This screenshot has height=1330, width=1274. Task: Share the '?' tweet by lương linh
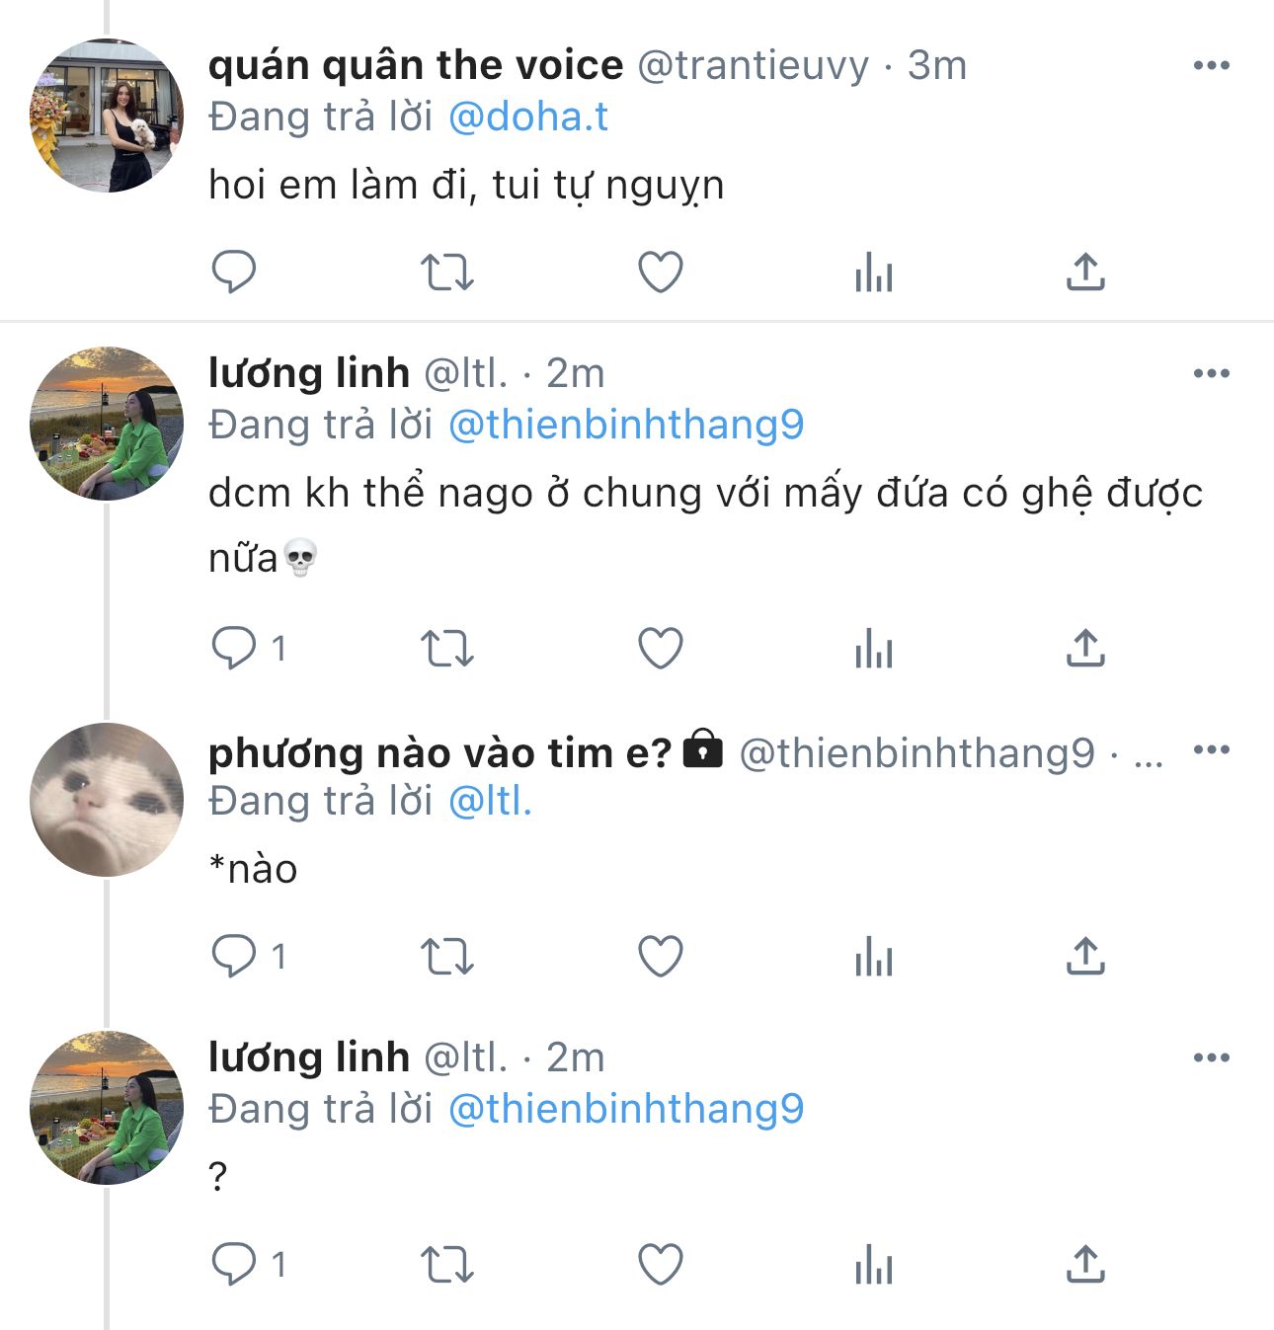1085,1264
